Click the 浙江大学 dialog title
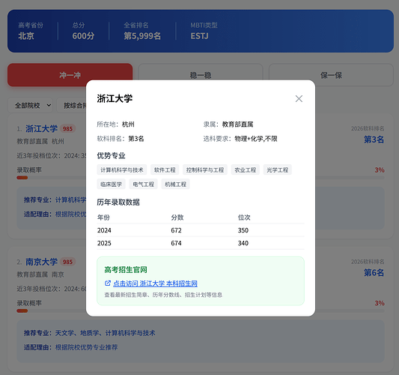The image size is (399, 375). pyautogui.click(x=115, y=99)
